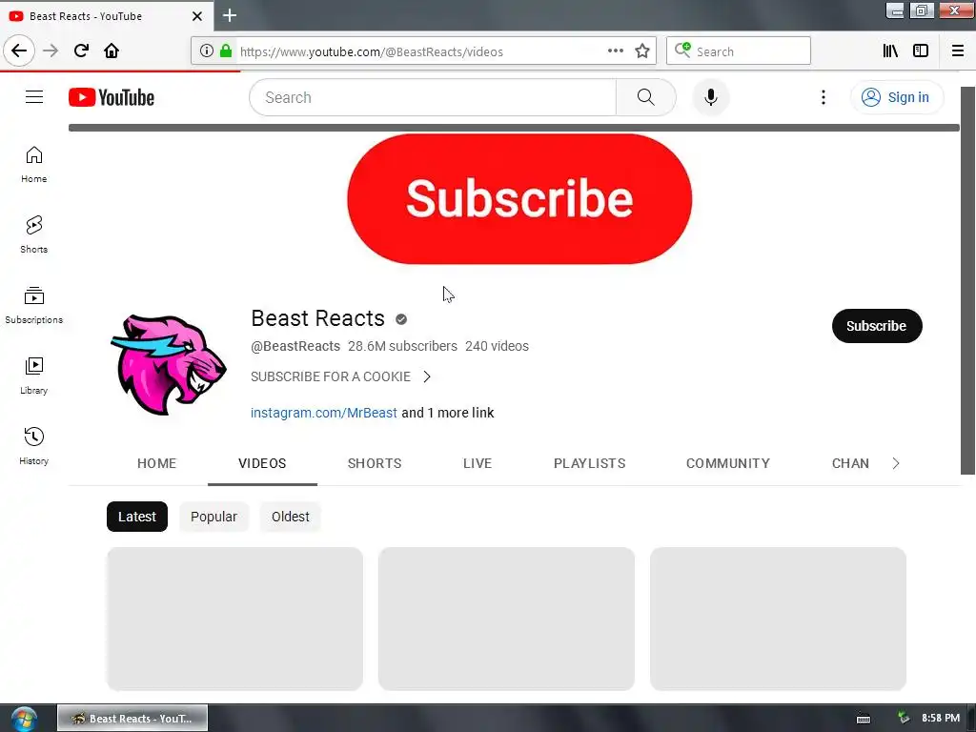Image resolution: width=976 pixels, height=732 pixels.
Task: Click the first loading video placeholder
Action: click(x=234, y=619)
